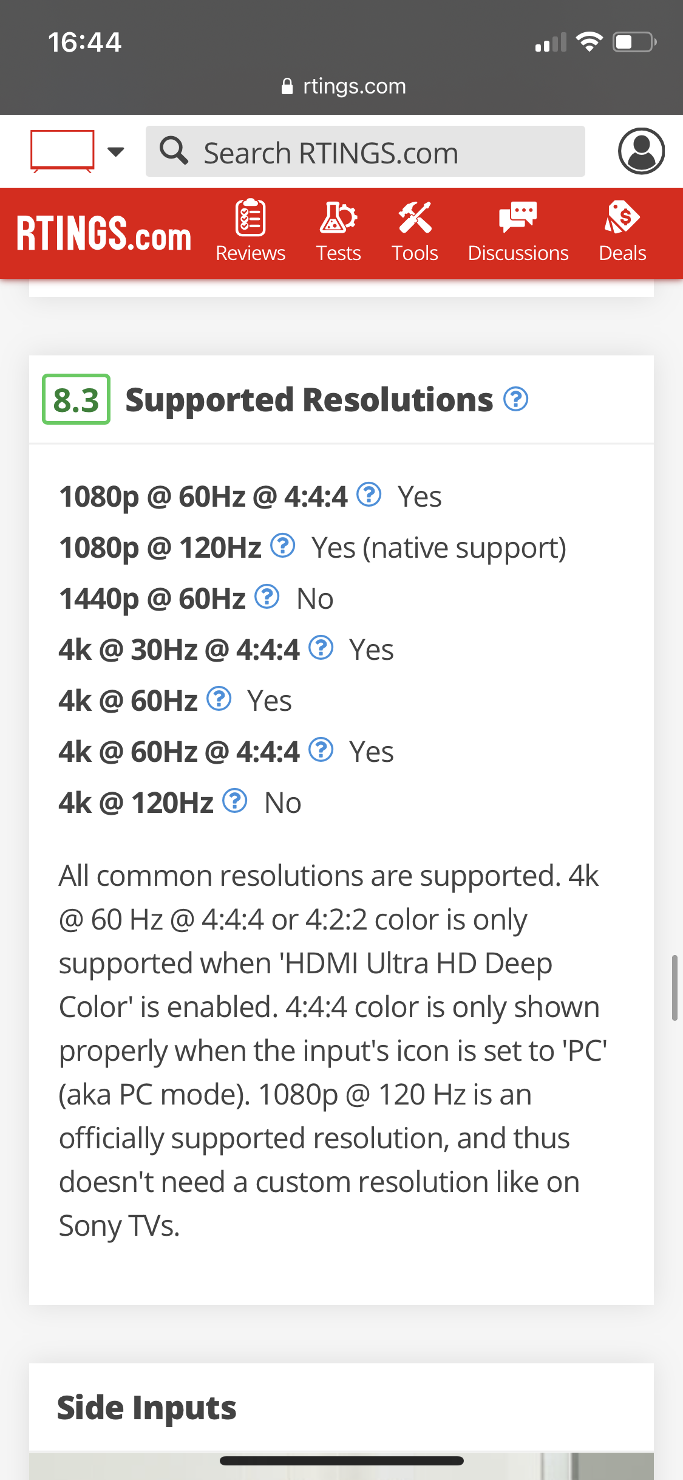Click the TV category icon
The height and width of the screenshot is (1480, 683).
tap(63, 151)
